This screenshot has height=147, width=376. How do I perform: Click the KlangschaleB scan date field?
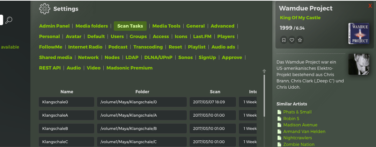213,128
